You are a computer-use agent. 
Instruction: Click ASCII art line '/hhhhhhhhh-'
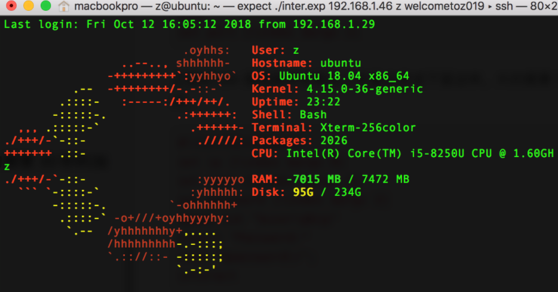pos(145,244)
